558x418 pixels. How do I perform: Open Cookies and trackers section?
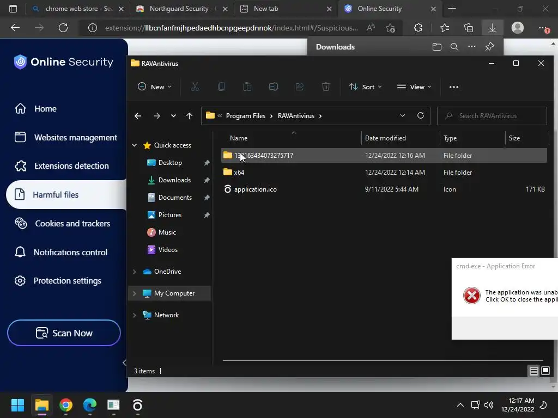[x=62, y=223]
